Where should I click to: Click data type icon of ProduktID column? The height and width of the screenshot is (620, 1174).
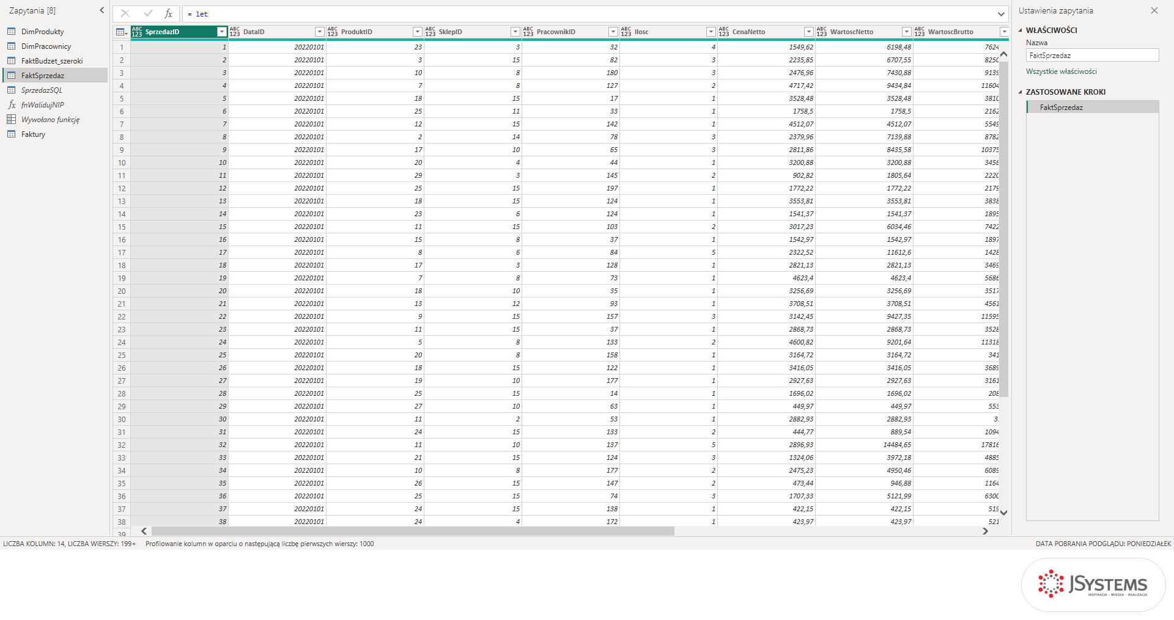pyautogui.click(x=333, y=32)
